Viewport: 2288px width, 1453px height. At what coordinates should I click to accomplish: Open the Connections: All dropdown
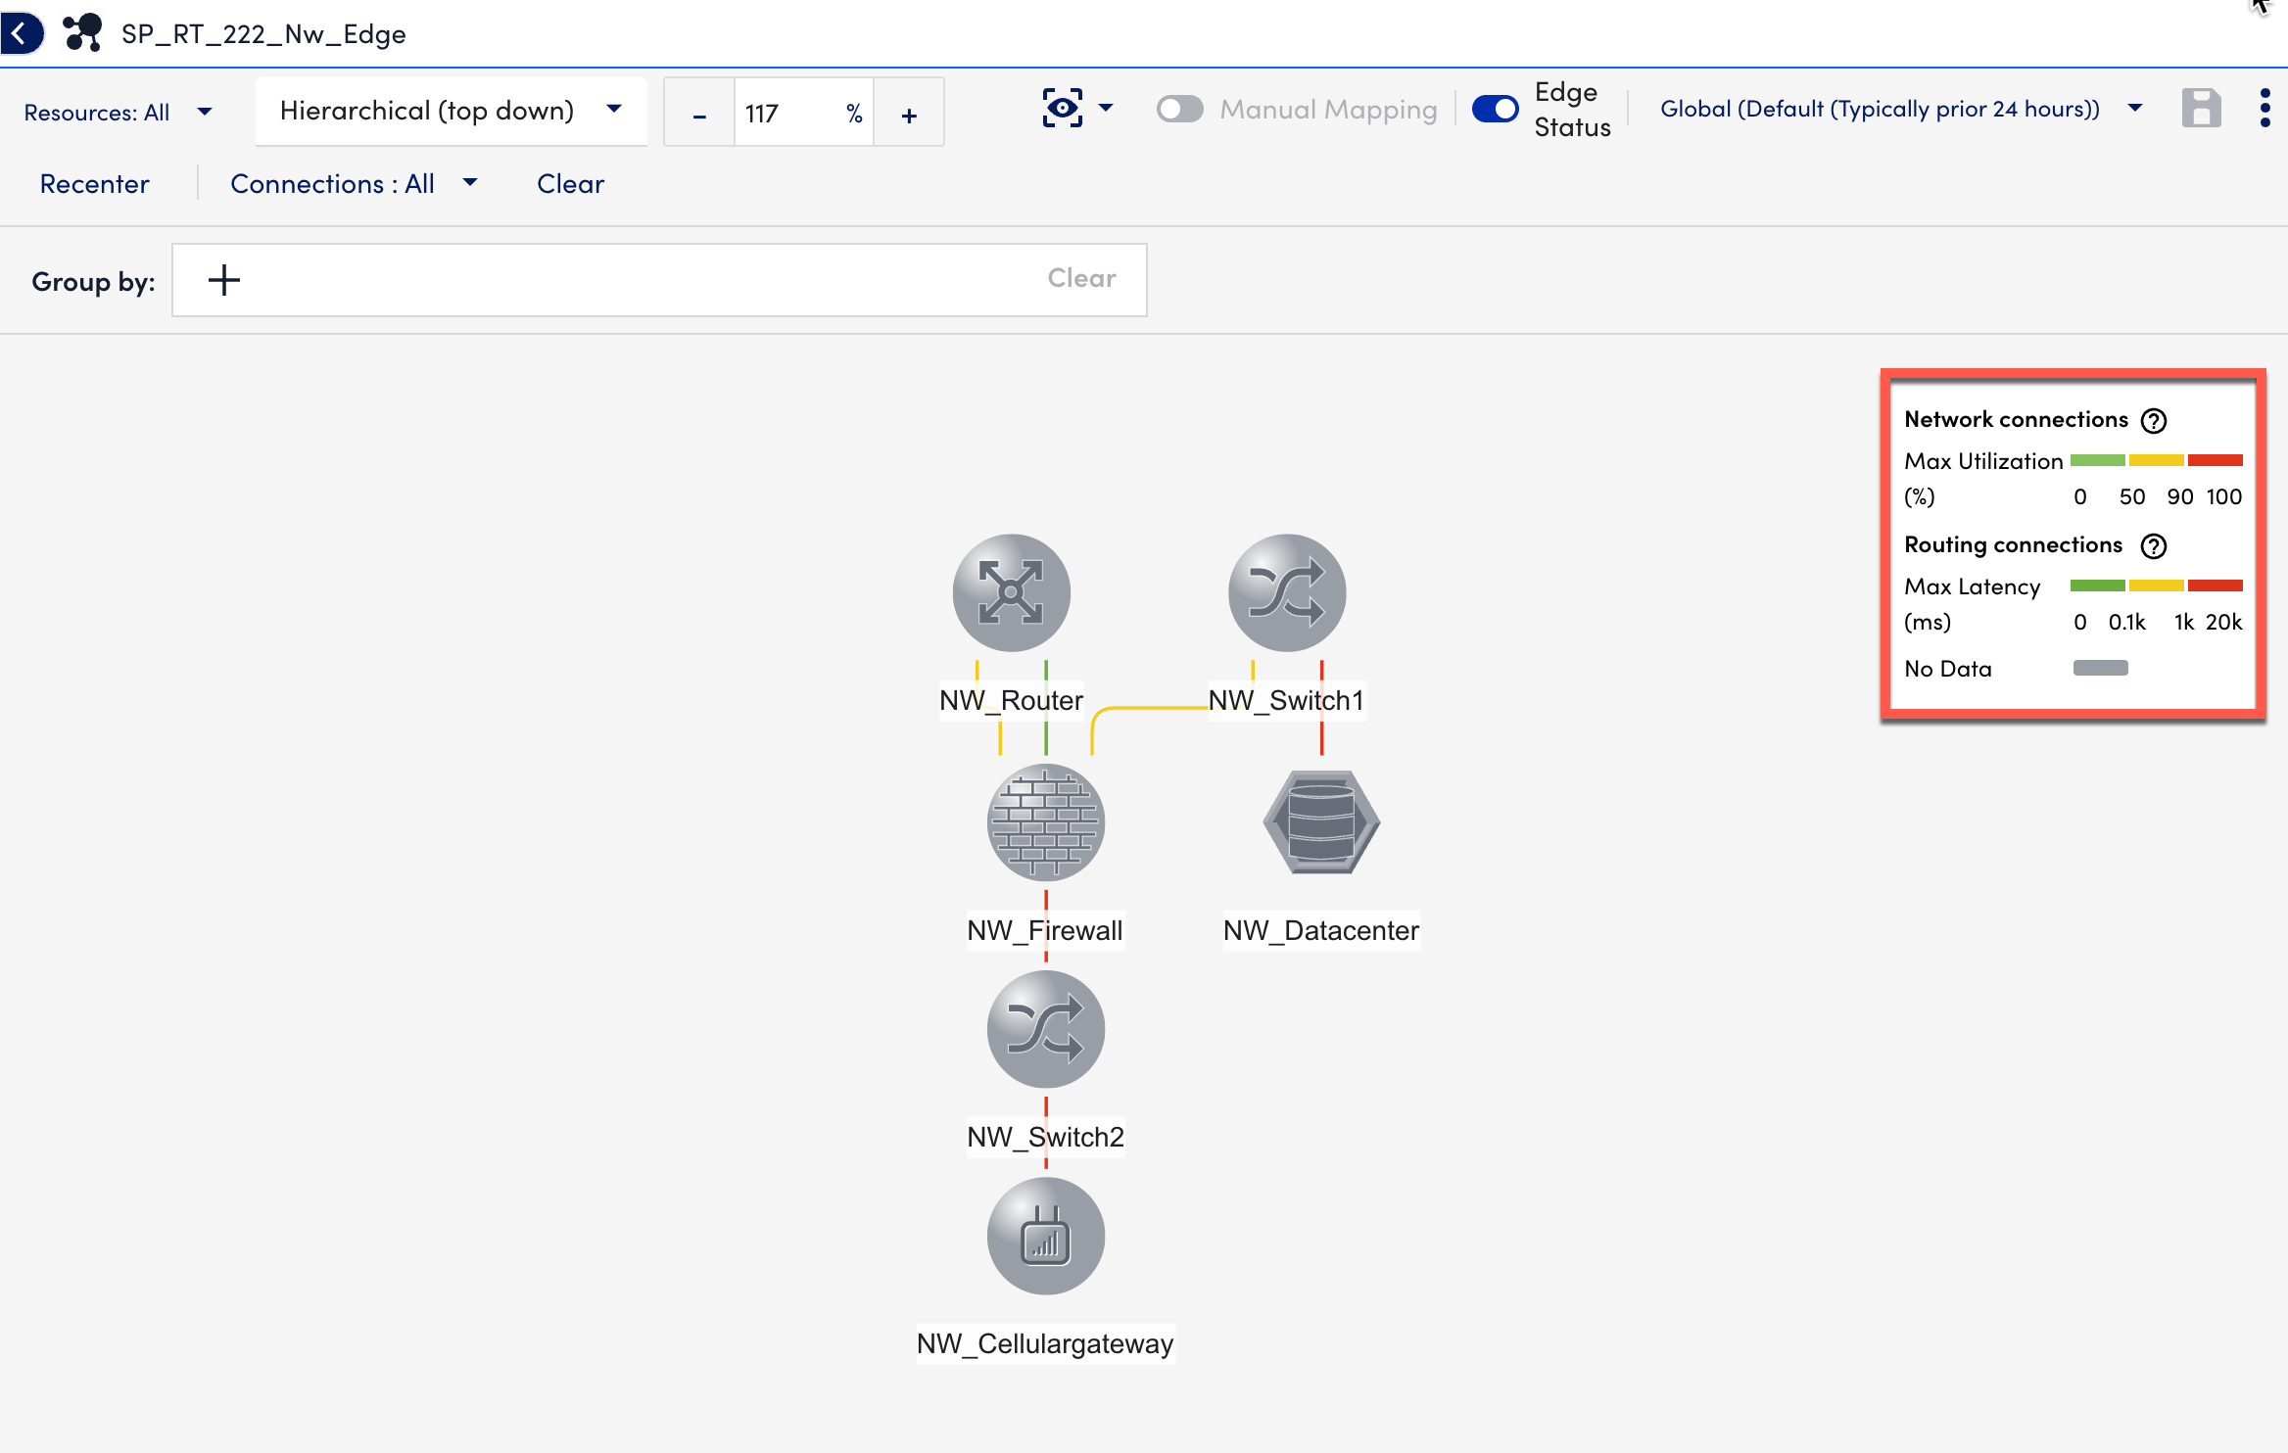(354, 183)
